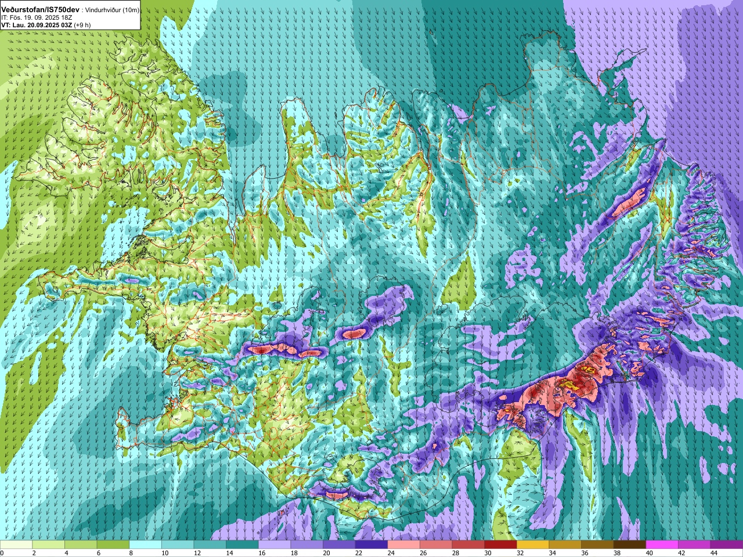Viewport: 743px width, 557px height.
Task: Click the 6–8 darker green legend swatch
Action: 113,545
